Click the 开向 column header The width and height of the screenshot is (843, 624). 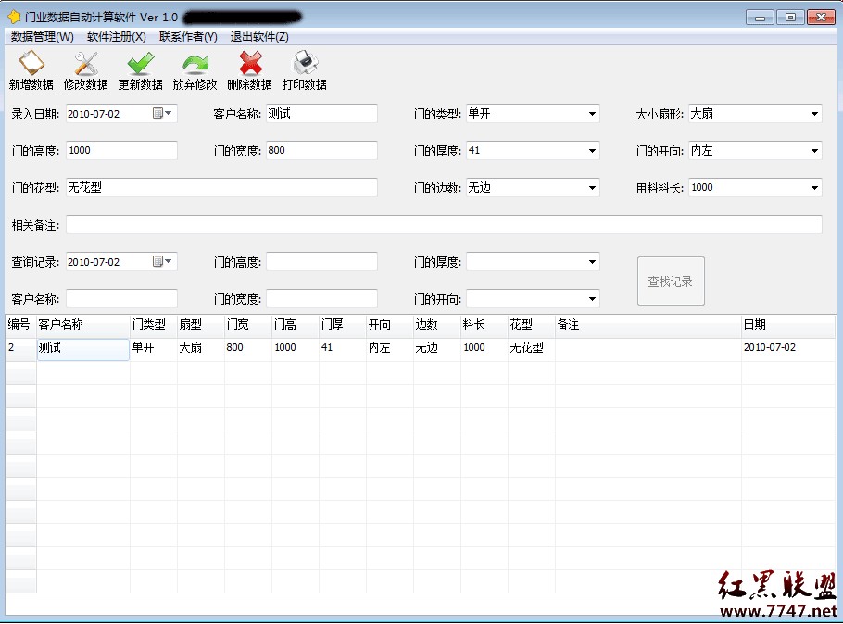[390, 325]
